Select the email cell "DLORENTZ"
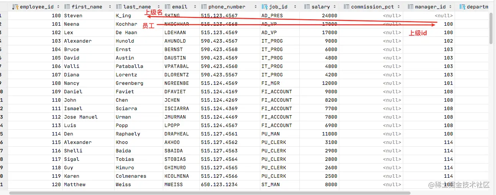 pos(177,75)
